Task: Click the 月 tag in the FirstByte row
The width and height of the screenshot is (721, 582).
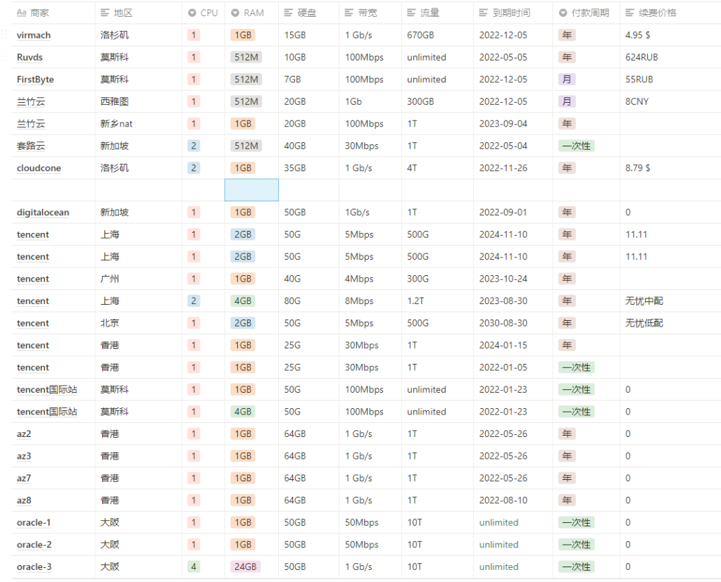Action: 567,80
